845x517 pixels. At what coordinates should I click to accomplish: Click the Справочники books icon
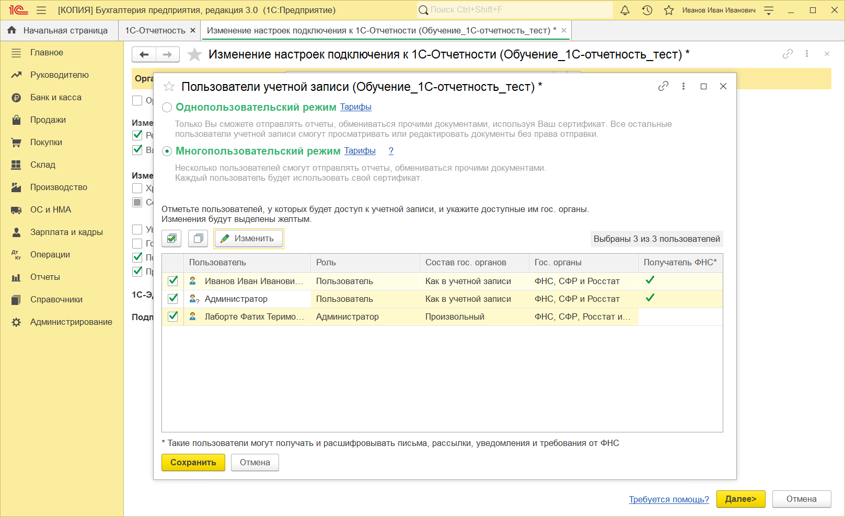16,299
